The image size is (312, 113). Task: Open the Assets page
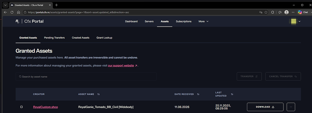164,21
